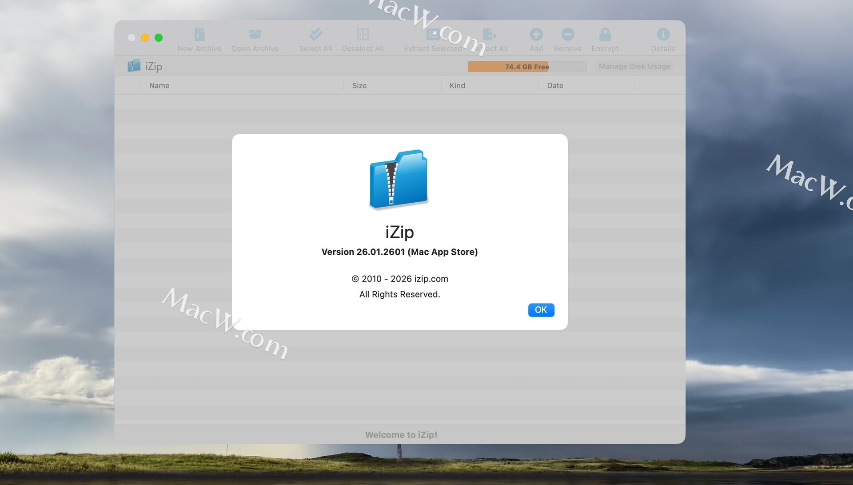Click the iZip folder icon in dialog
The height and width of the screenshot is (485, 853).
pyautogui.click(x=399, y=179)
